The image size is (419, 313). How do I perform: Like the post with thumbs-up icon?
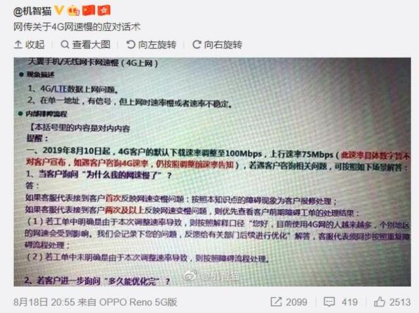pos(380,302)
